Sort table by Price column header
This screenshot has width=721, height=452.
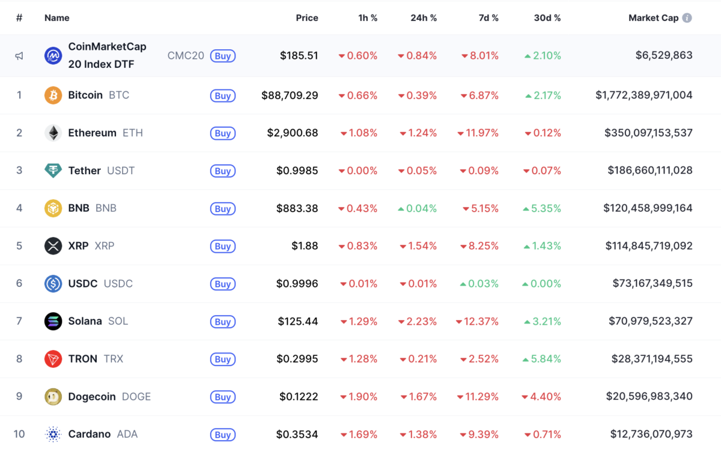click(306, 18)
